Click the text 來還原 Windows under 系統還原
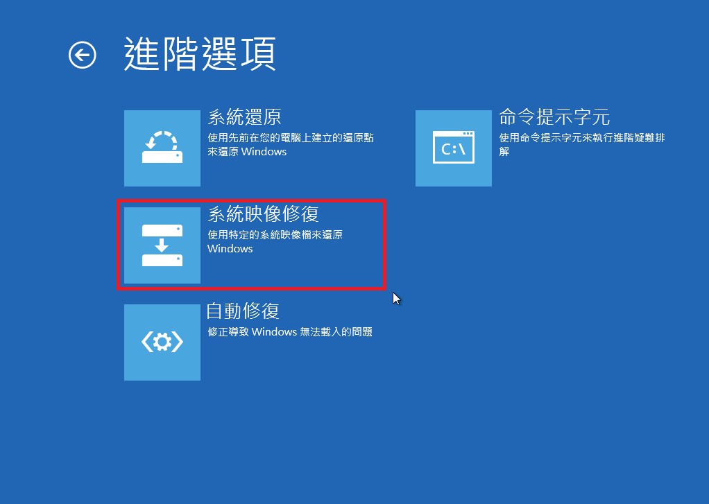This screenshot has width=709, height=504. (x=247, y=151)
